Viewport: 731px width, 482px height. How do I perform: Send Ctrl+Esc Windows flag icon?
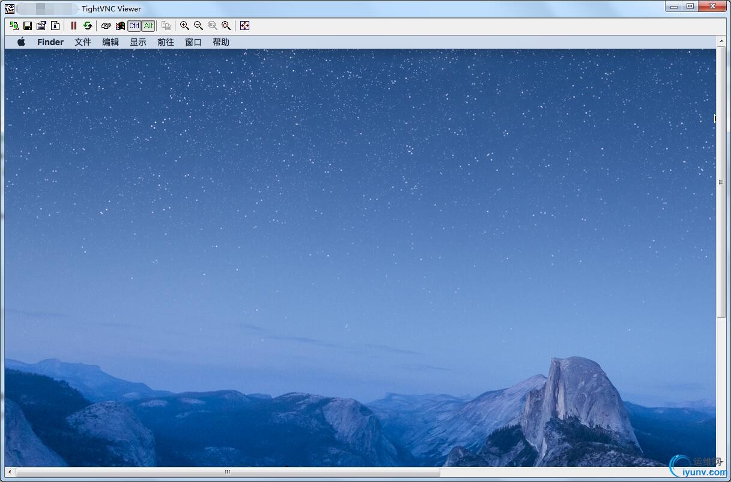[120, 26]
